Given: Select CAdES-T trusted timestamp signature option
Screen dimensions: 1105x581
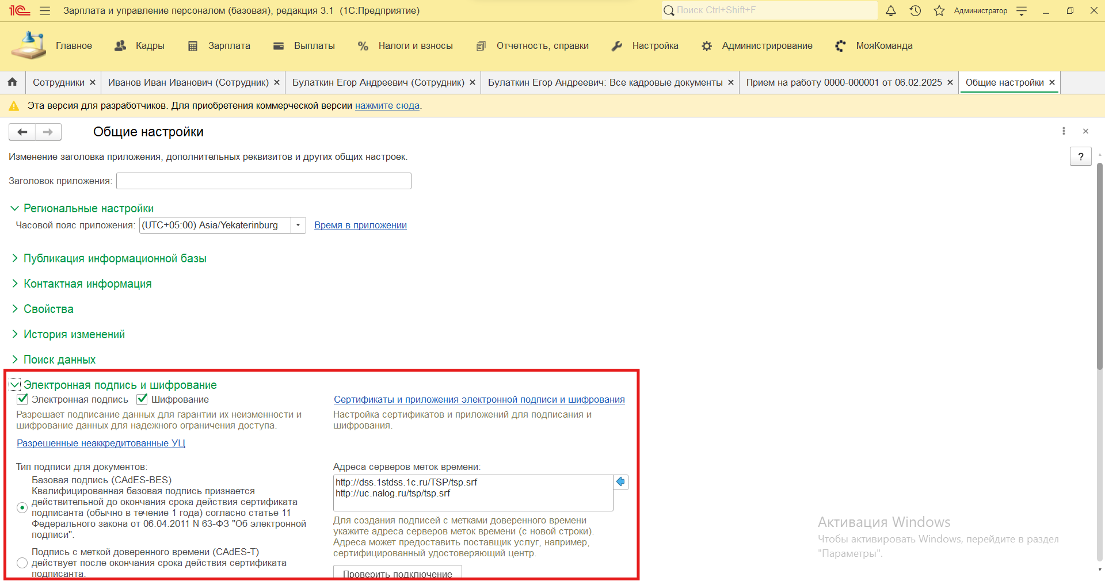Looking at the screenshot, I should coord(22,563).
